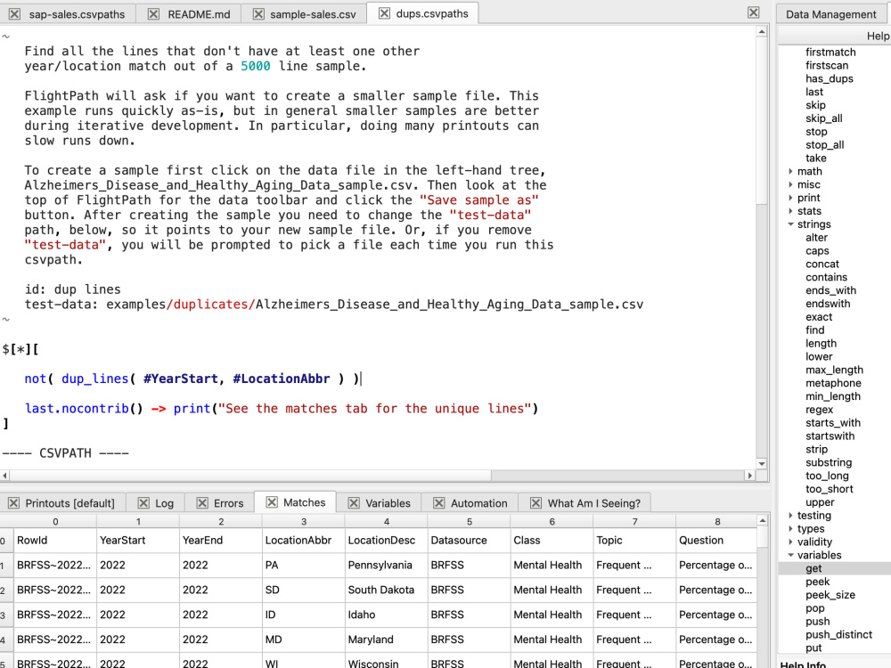891x668 pixels.
Task: Collapse the variables function group
Action: [791, 555]
